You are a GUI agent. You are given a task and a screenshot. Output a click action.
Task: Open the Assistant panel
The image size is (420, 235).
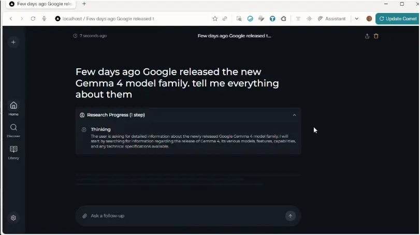(x=331, y=19)
